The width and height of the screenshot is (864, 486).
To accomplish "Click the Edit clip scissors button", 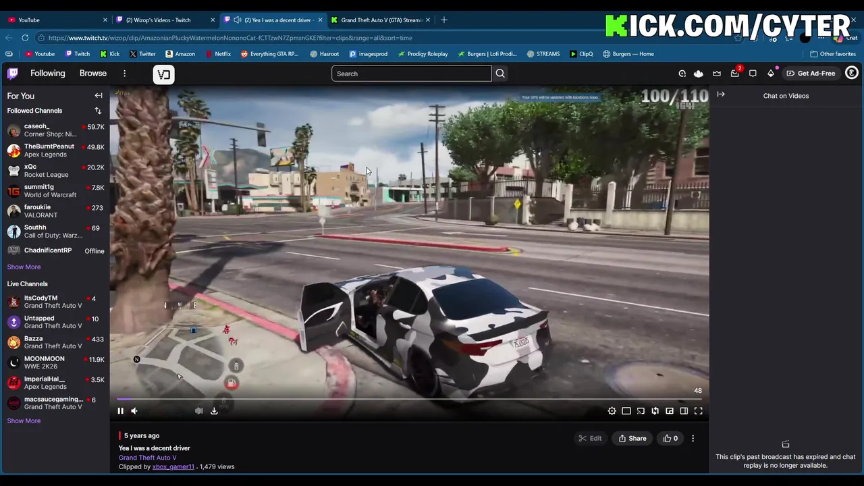I will point(590,439).
